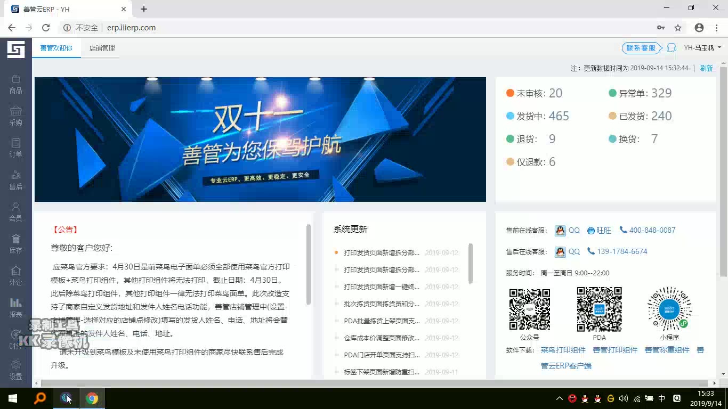Click the QQ icon beside 售前在线客服
This screenshot has height=409, width=728.
click(560, 230)
